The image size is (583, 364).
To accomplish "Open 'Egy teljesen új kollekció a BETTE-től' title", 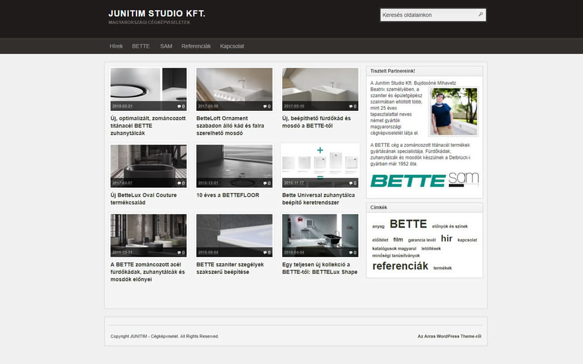I will pyautogui.click(x=320, y=268).
